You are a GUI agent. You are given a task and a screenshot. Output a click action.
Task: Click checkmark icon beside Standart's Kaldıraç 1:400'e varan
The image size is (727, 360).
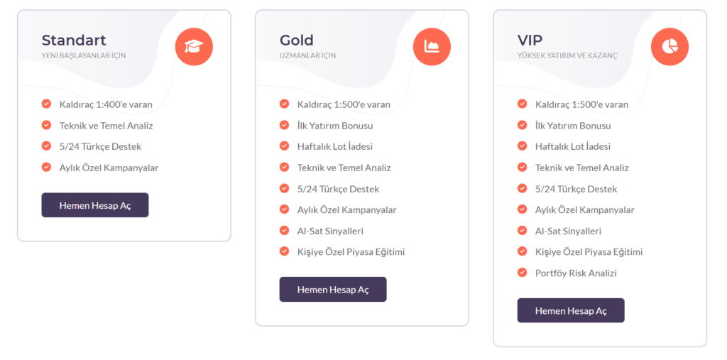[x=46, y=104]
